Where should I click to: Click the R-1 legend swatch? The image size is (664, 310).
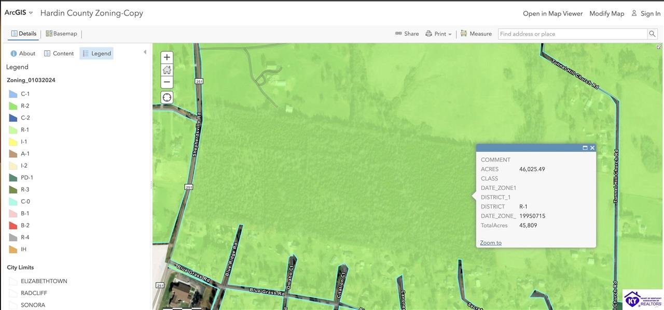coord(13,130)
